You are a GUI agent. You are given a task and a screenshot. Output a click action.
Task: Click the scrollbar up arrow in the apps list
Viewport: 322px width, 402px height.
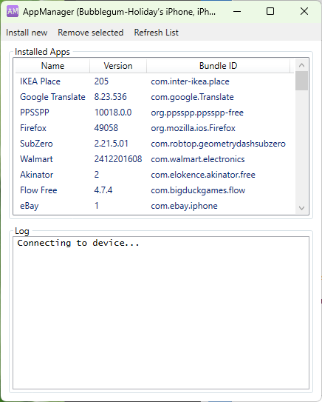point(301,65)
